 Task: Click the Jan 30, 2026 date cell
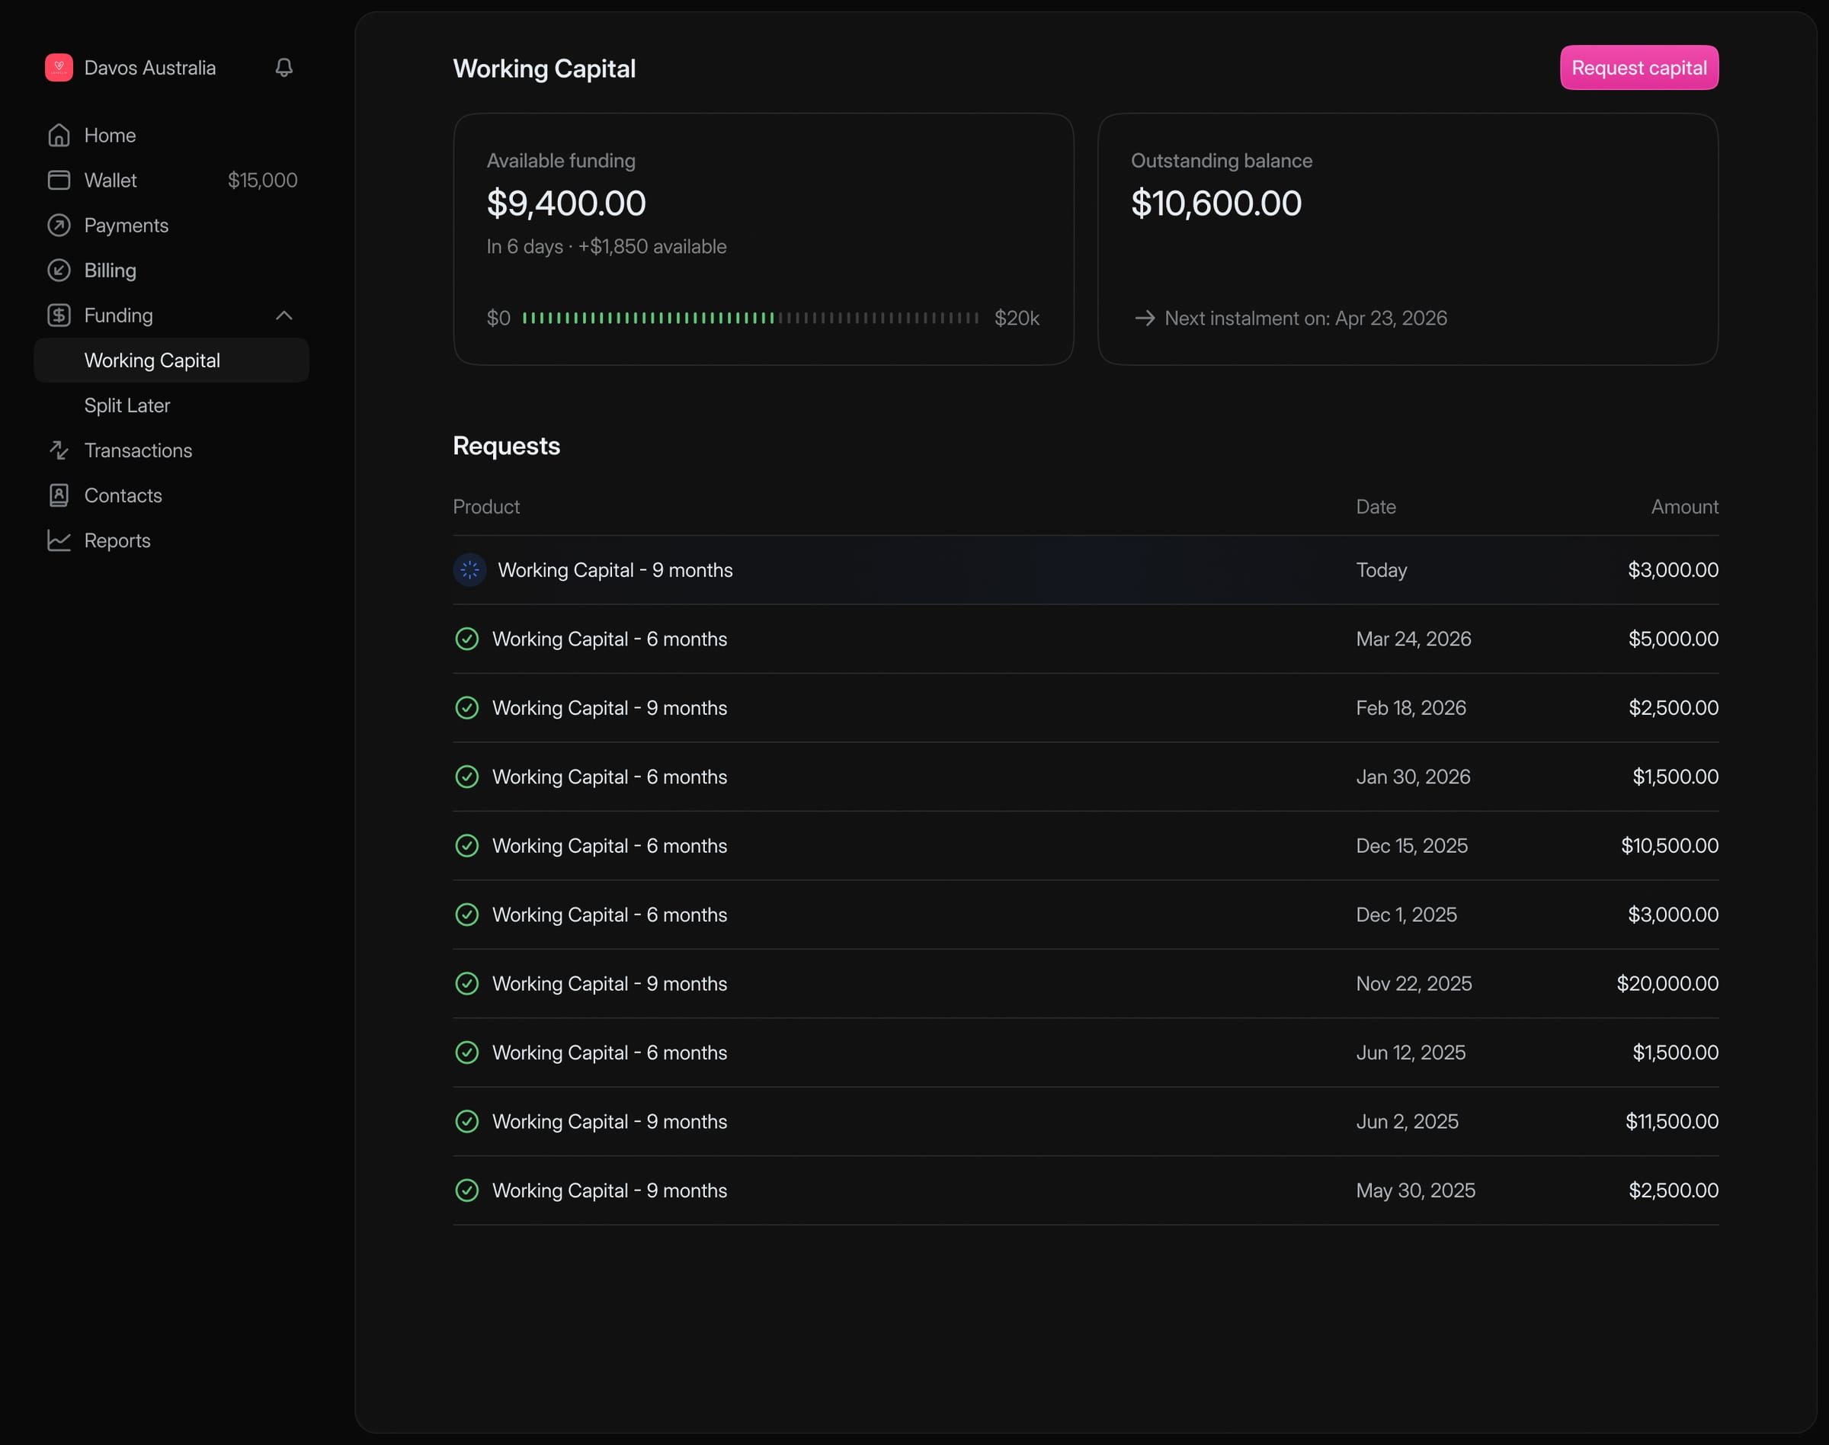1413,777
